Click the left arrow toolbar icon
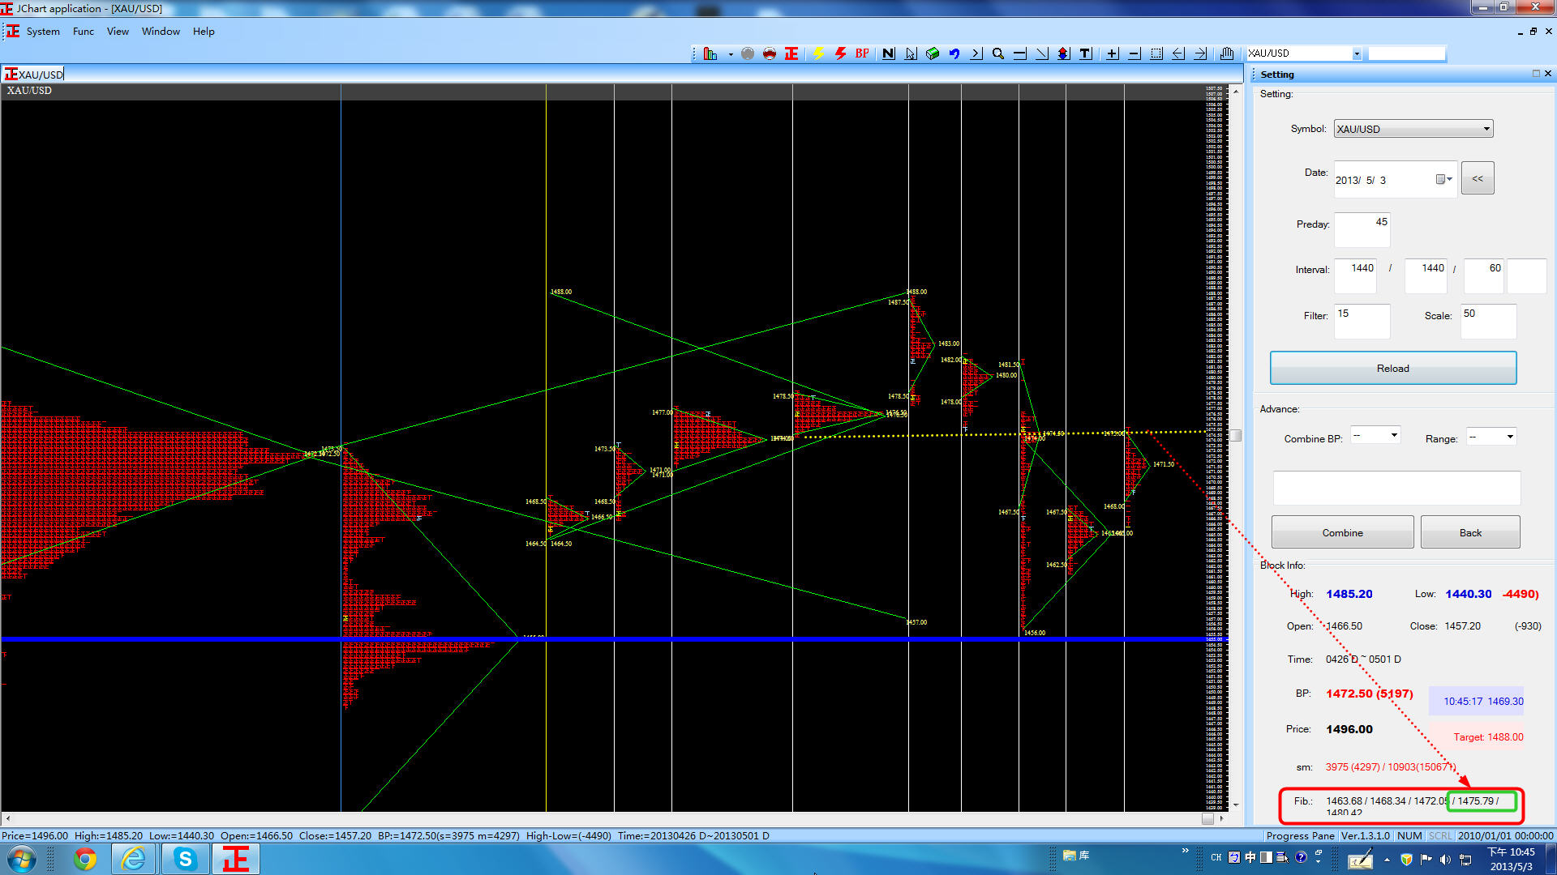Image resolution: width=1557 pixels, height=875 pixels. [1178, 53]
